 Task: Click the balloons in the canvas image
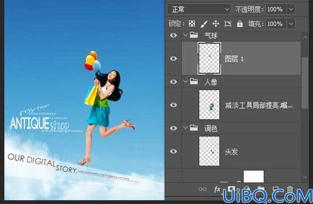tap(92, 61)
